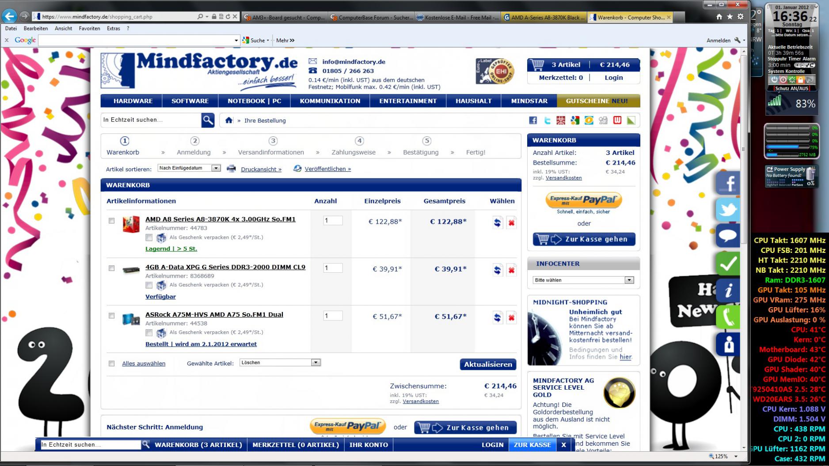This screenshot has height=466, width=829.
Task: Enable gift wrap for ASRock A75M-HVS
Action: click(x=149, y=332)
